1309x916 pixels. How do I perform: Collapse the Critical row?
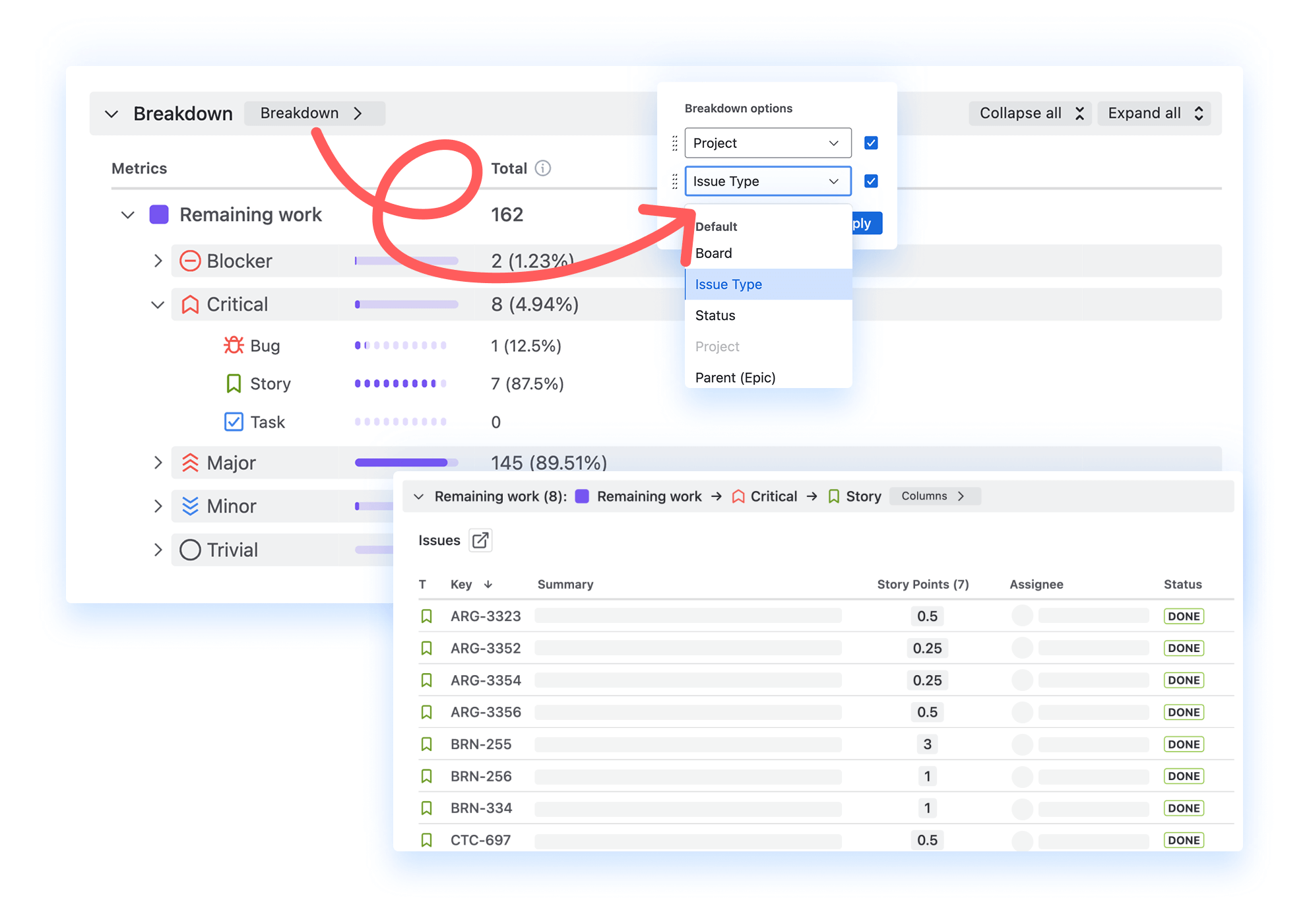click(x=158, y=305)
